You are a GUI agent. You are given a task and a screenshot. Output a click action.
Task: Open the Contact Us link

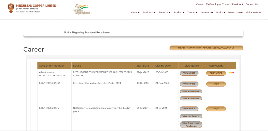click(x=252, y=4)
